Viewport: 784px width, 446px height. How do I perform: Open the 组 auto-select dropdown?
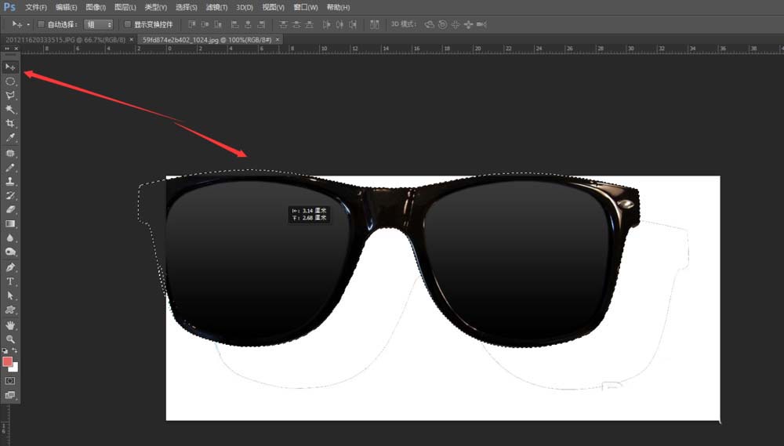99,24
